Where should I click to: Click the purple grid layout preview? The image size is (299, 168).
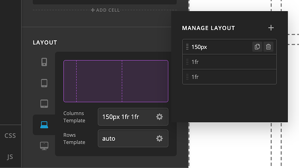pyautogui.click(x=116, y=81)
